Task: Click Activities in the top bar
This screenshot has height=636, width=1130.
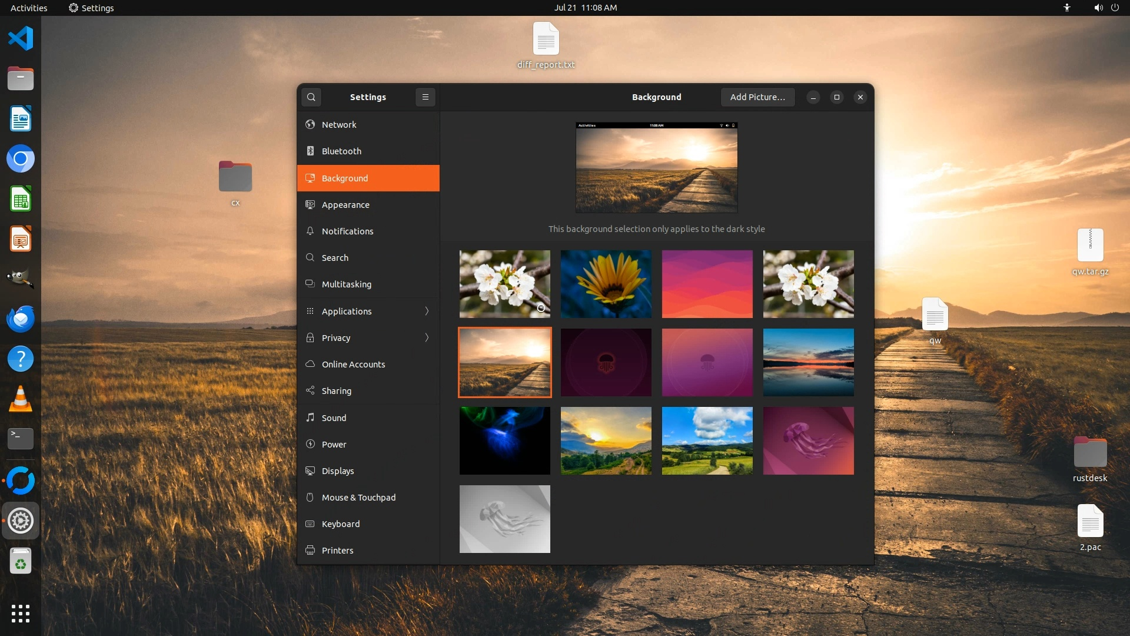Action: 29,8
